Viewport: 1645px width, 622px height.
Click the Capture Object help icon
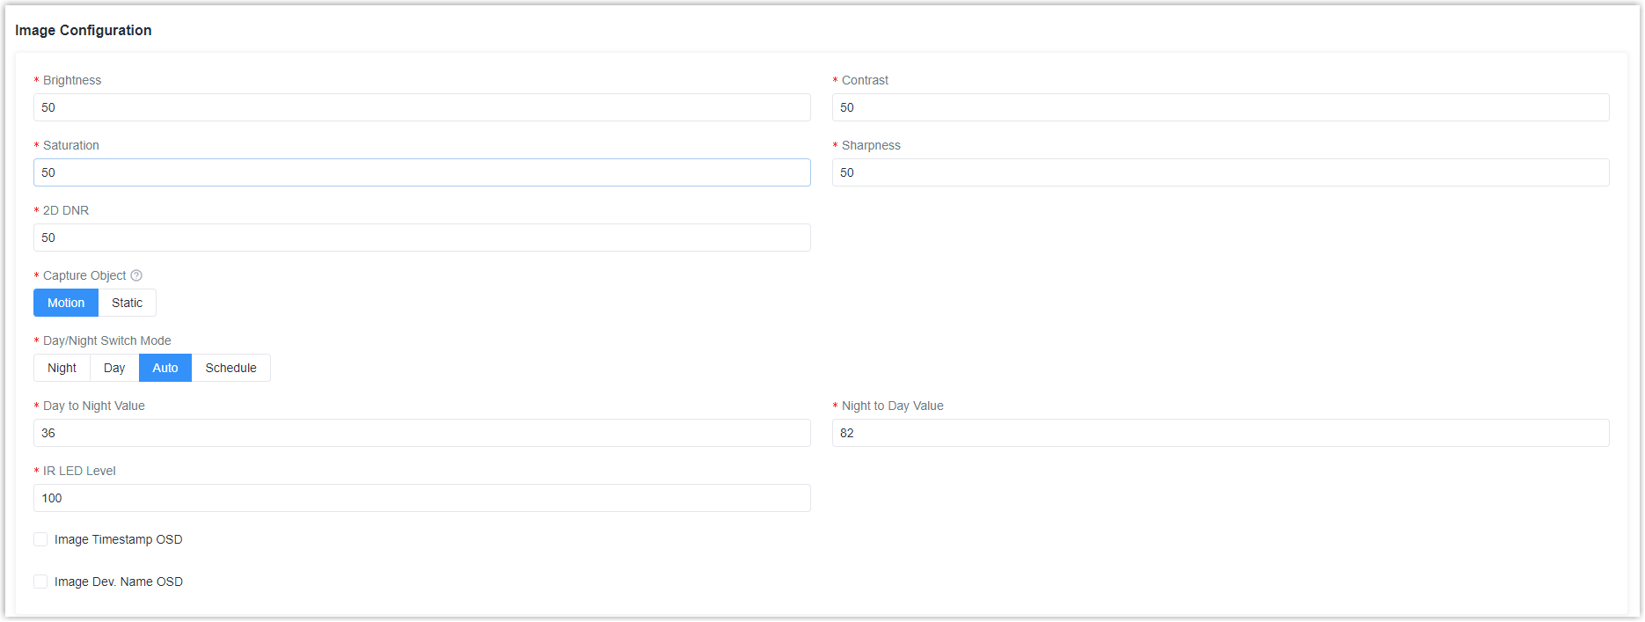[x=136, y=275]
